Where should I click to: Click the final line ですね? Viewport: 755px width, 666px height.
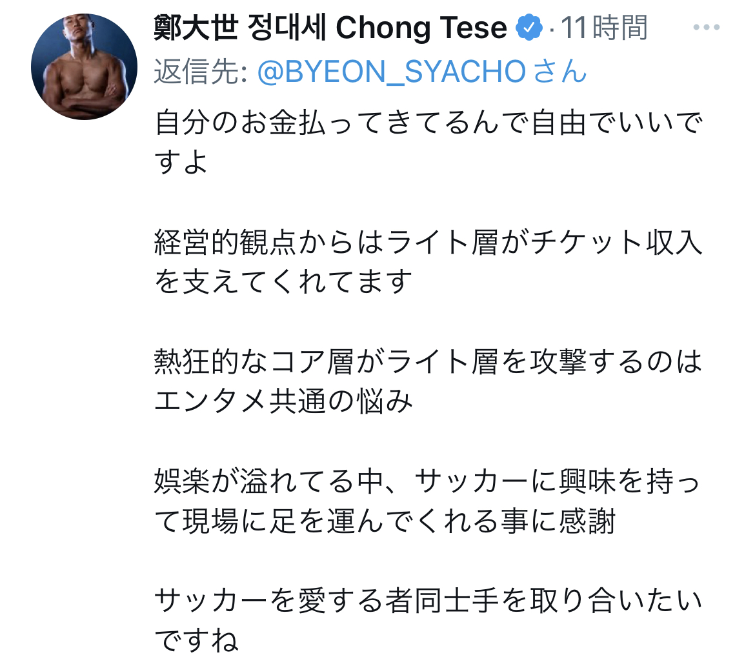[197, 641]
